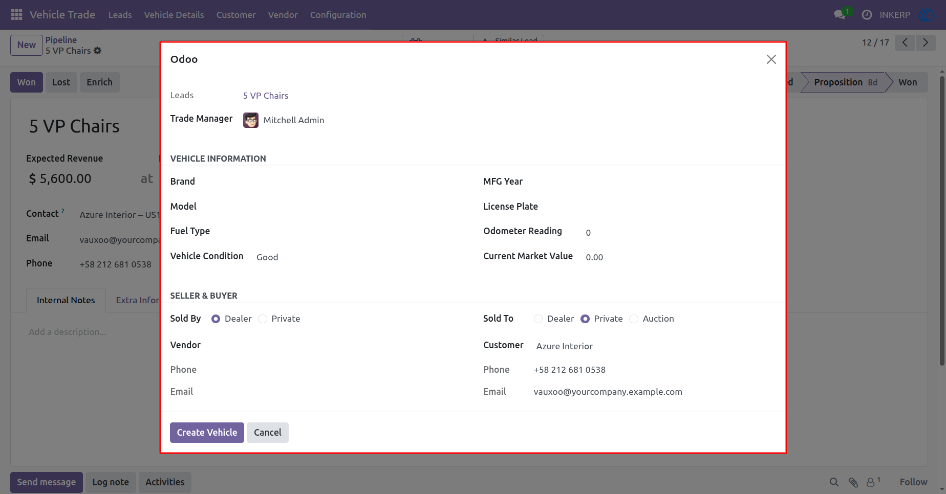Click the INKERP company name
Image resolution: width=946 pixels, height=494 pixels.
point(895,15)
